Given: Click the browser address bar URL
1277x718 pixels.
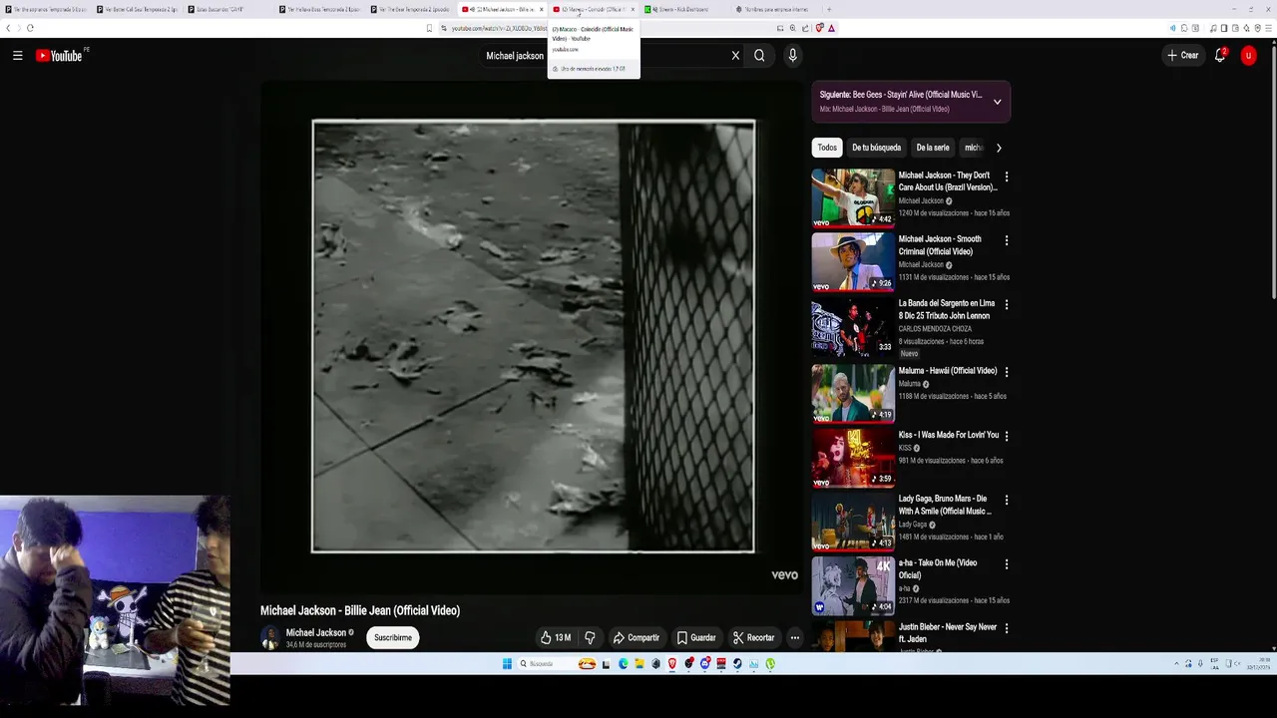Looking at the screenshot, I should [x=499, y=28].
